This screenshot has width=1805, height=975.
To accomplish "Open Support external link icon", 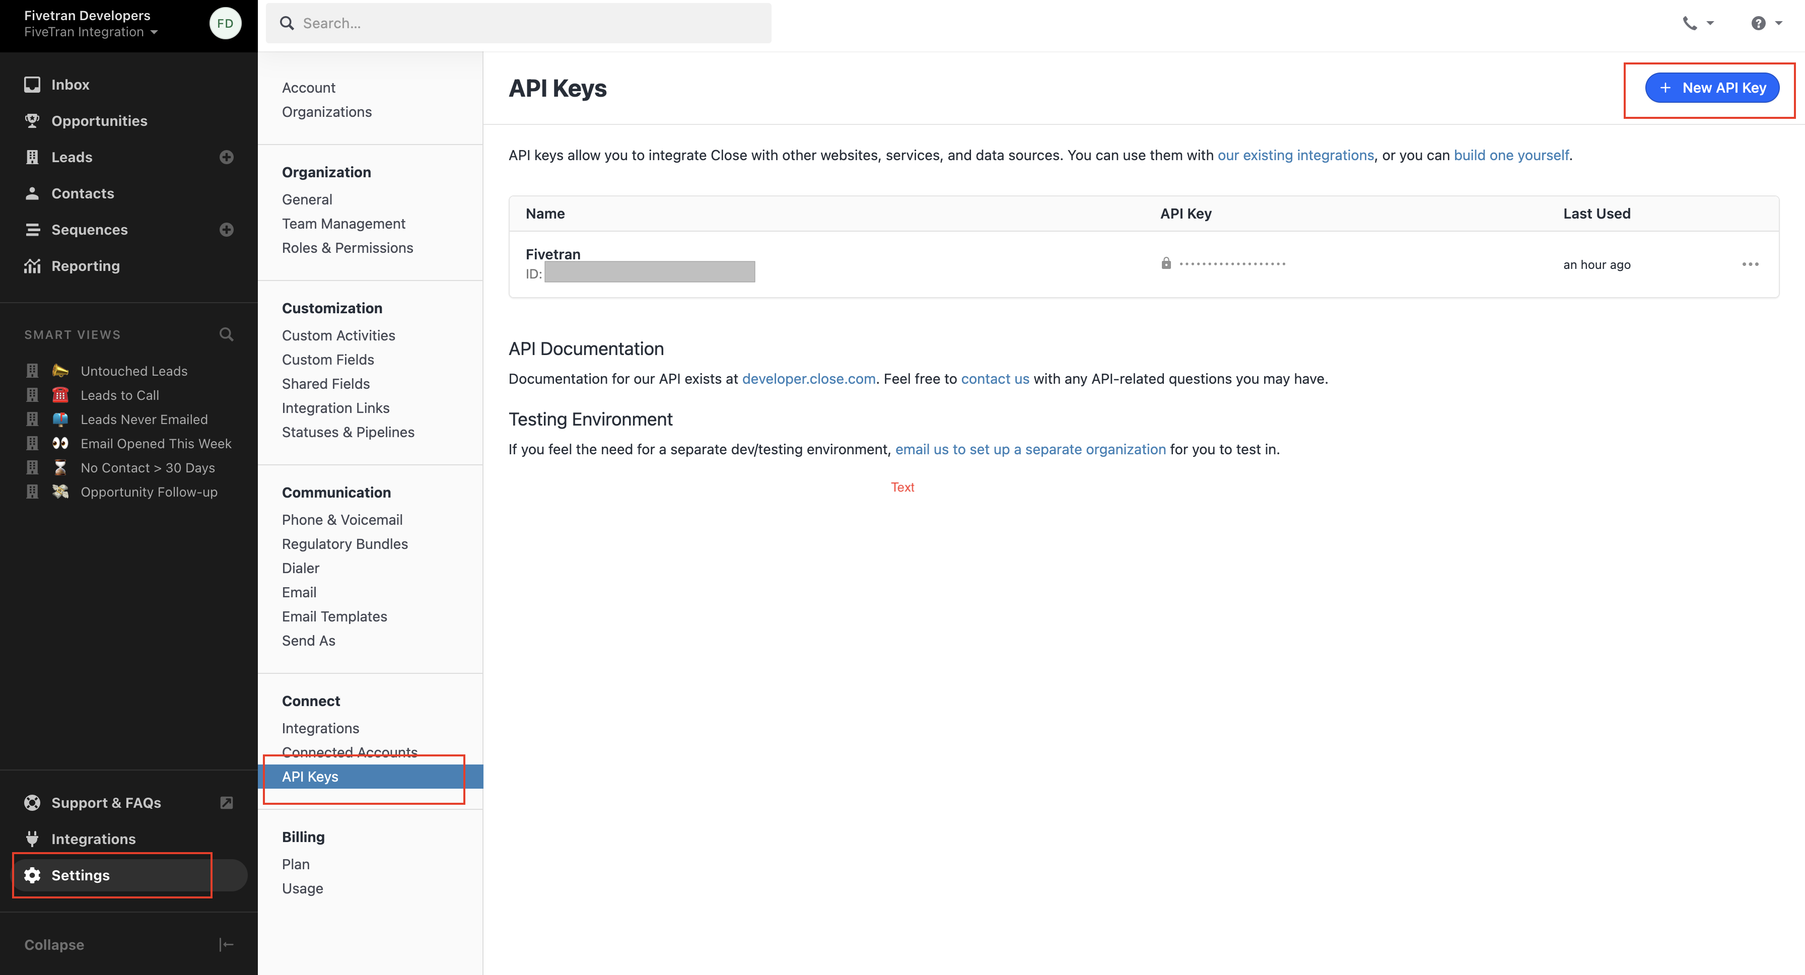I will [226, 803].
